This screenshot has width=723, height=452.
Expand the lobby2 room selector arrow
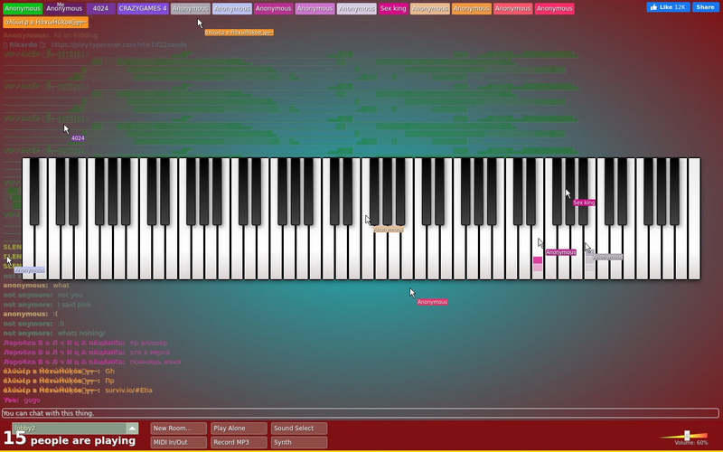(132, 428)
